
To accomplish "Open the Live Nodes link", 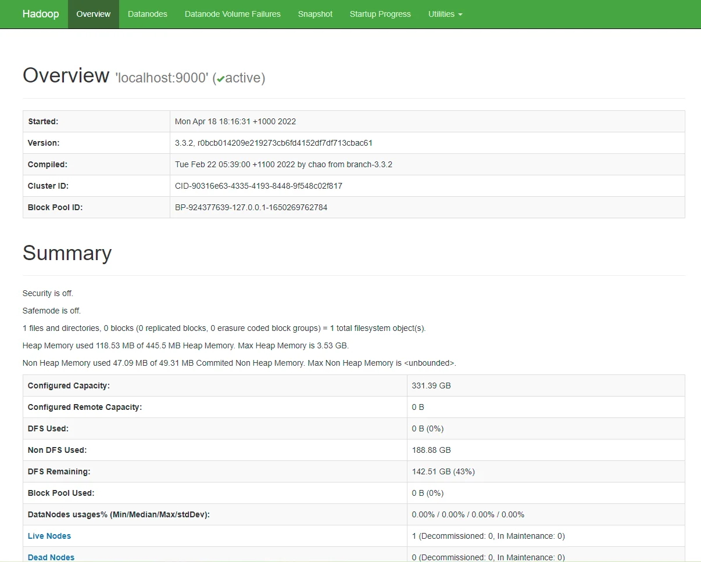I will 49,536.
